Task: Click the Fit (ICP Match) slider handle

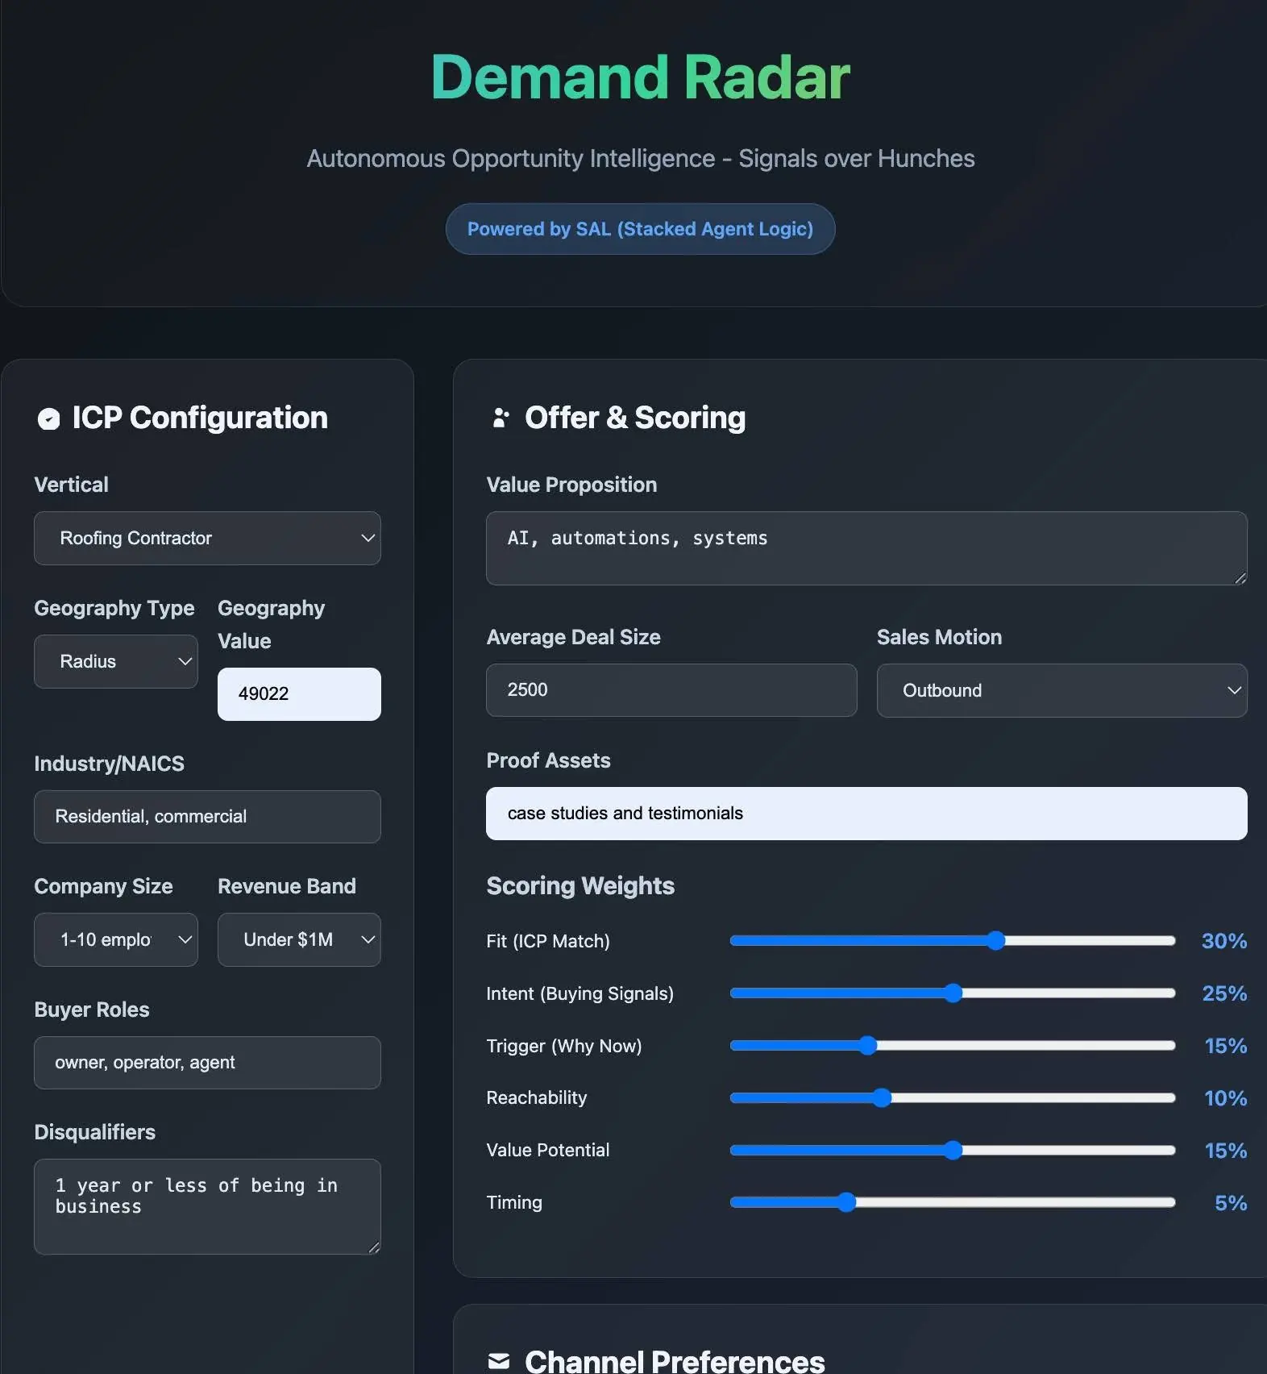Action: (x=996, y=940)
